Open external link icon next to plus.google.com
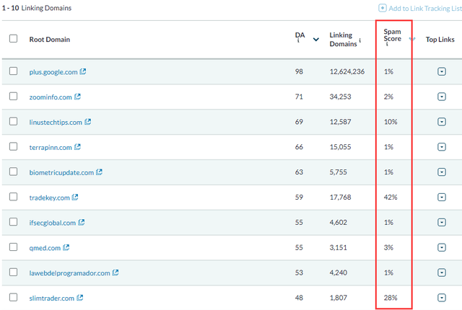462x310 pixels. pos(83,71)
